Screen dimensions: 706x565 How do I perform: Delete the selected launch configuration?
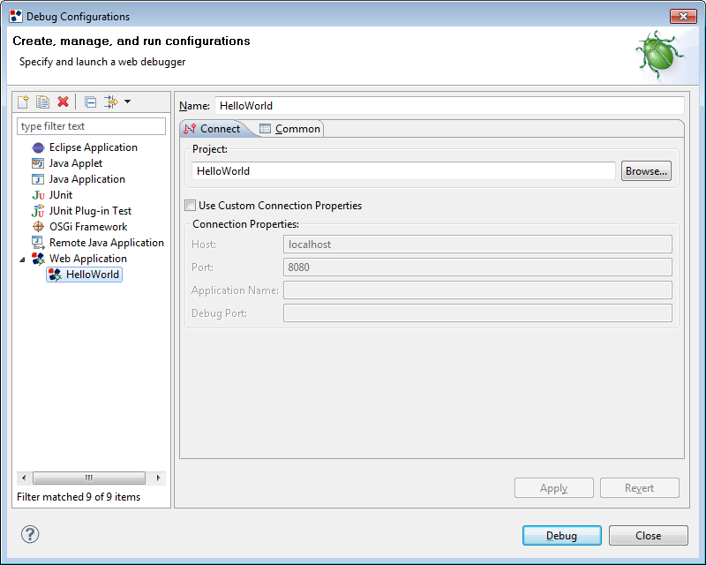[x=63, y=102]
